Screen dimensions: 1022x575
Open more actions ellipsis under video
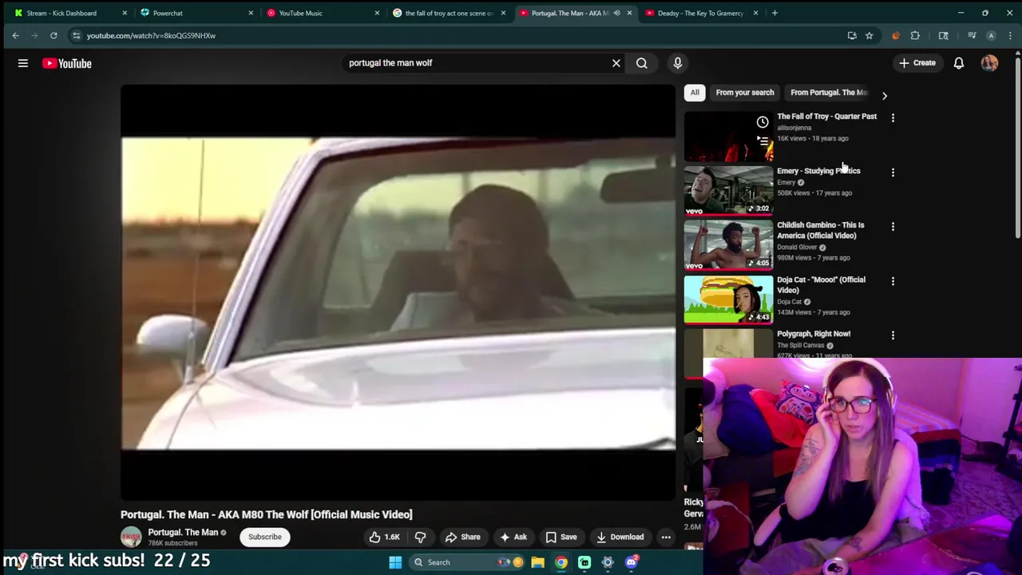(666, 537)
